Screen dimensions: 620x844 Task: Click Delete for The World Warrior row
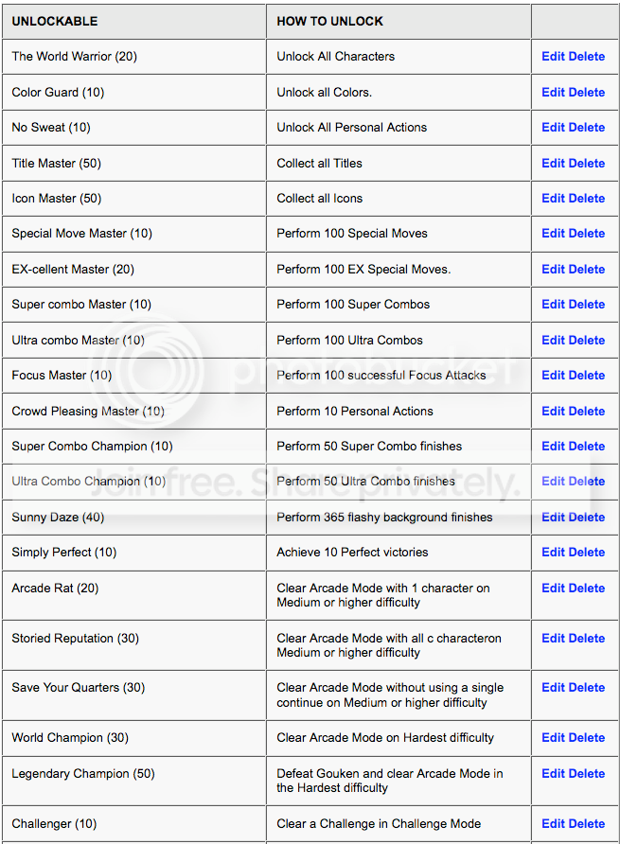point(587,57)
